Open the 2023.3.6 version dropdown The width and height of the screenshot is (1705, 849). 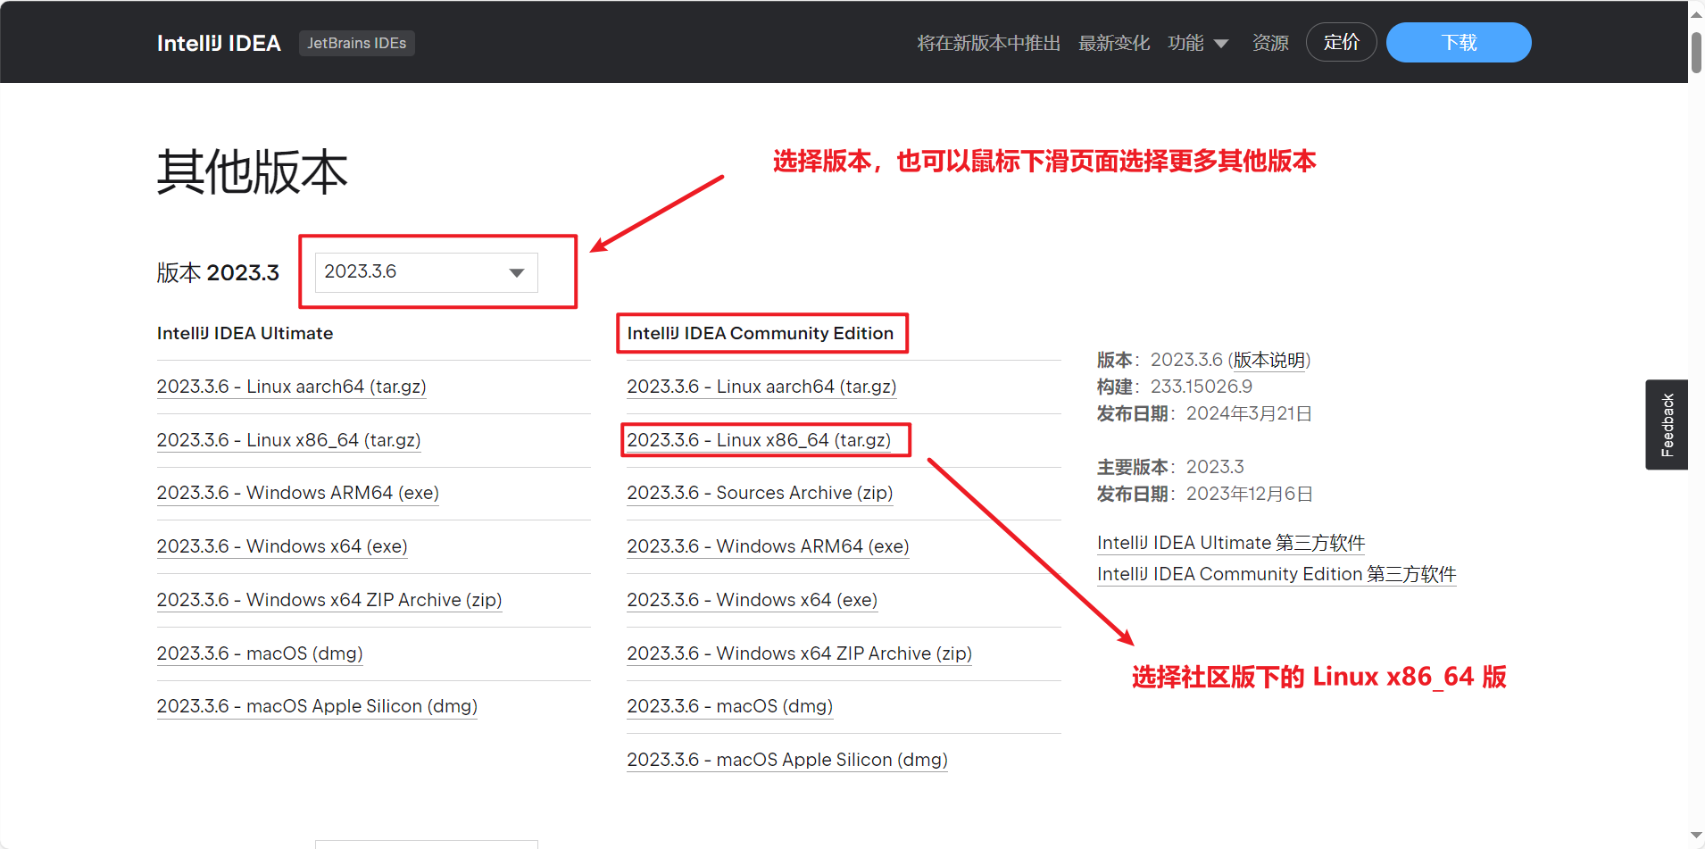pos(426,272)
